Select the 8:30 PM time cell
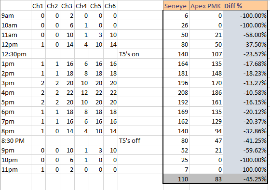Viewport: 270px width, 190px height. coord(15,140)
